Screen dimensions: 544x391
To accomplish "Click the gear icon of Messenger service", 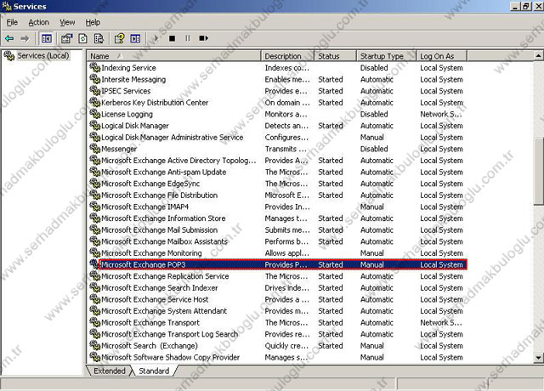I will pyautogui.click(x=94, y=149).
